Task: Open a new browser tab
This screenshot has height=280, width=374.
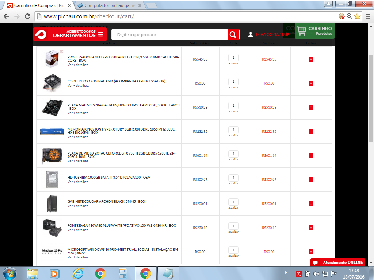Action: tap(151, 5)
